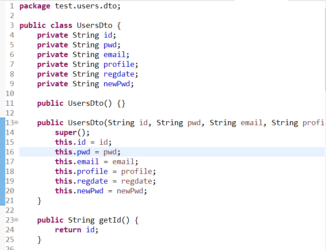Click the empty constructor 'UsersDto() {}'
Viewport: 326px width, 250px height.
tap(96, 104)
